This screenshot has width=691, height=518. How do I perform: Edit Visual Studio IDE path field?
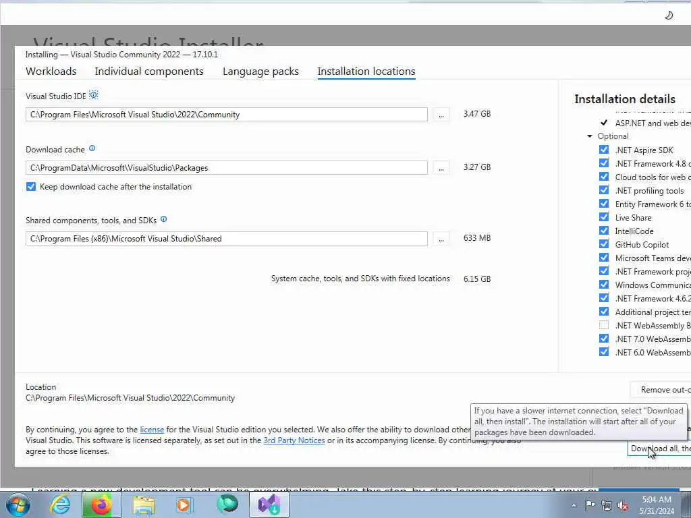[x=227, y=115]
